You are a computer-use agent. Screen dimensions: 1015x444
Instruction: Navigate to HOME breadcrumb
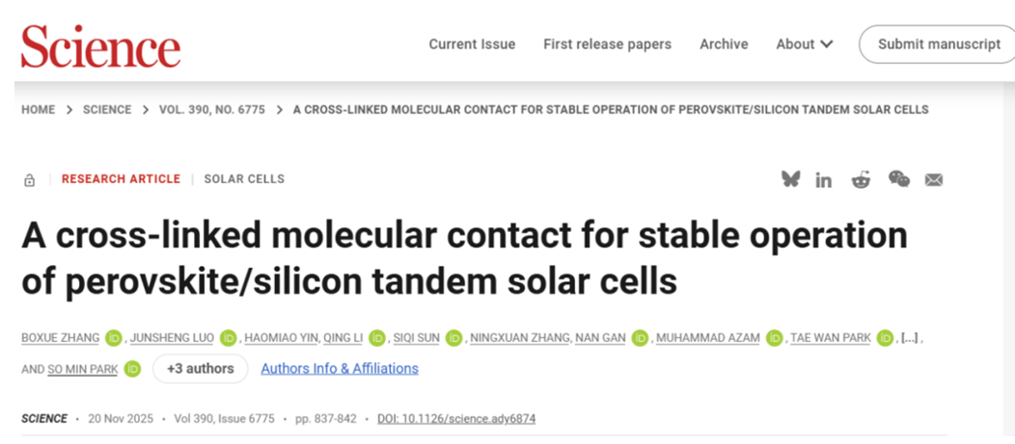[x=39, y=110]
